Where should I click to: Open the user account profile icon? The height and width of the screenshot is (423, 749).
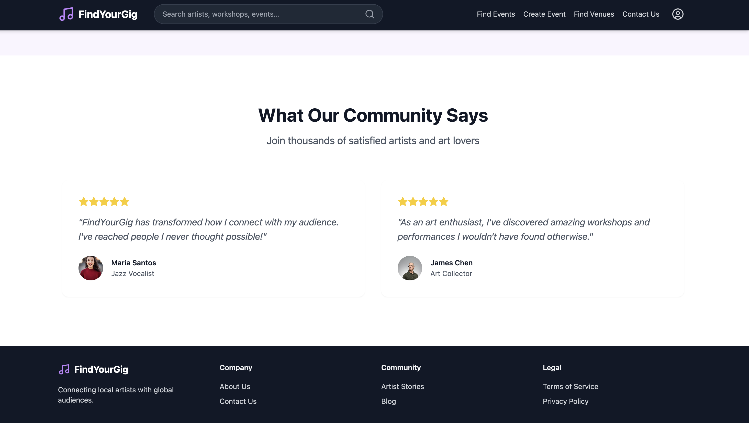(677, 14)
